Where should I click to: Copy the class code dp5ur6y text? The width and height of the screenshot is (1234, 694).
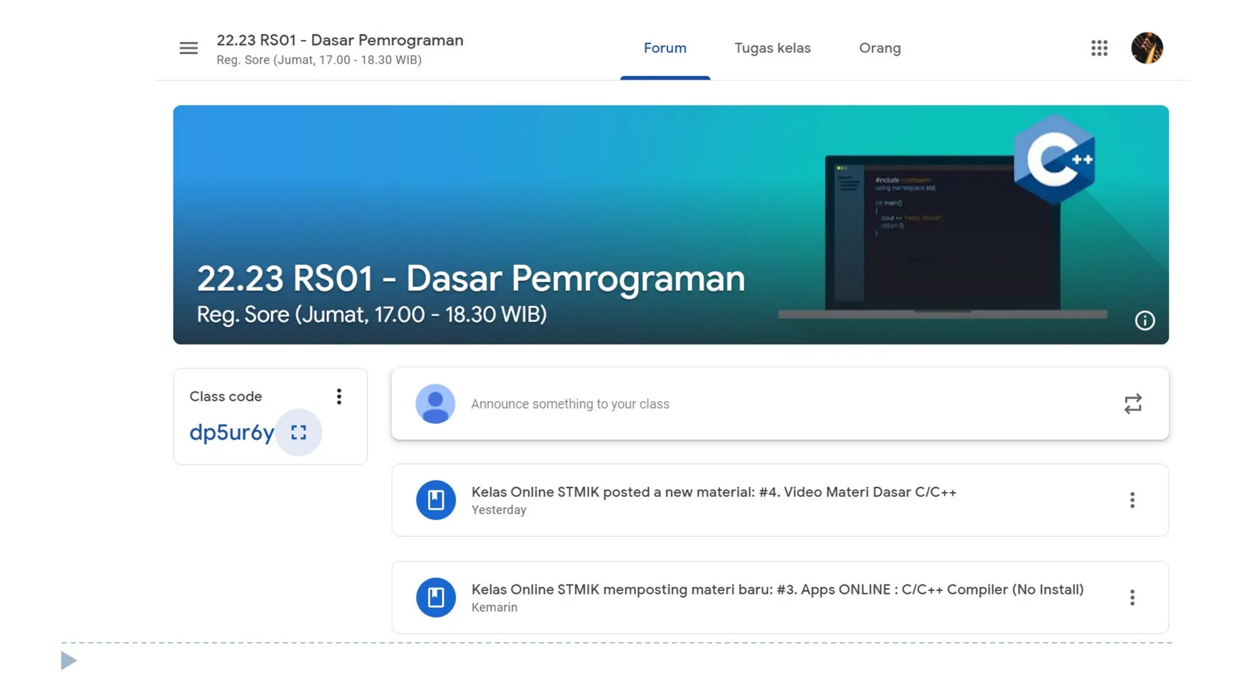point(231,433)
